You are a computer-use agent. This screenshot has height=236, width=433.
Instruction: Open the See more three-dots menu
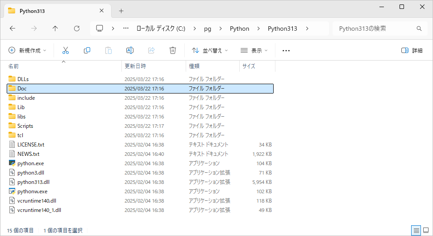point(286,51)
